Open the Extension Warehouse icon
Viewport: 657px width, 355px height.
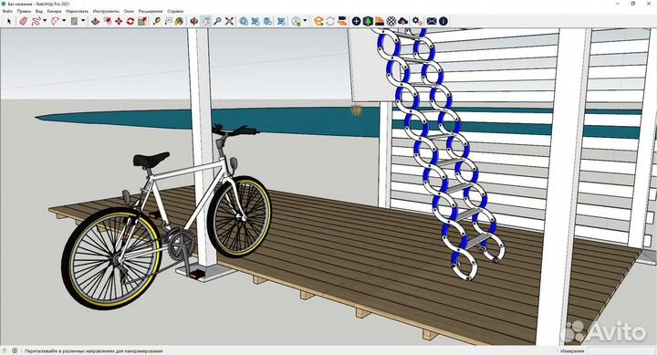pos(282,21)
